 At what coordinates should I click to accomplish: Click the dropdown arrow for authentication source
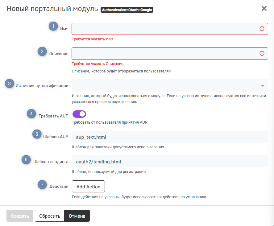(262, 86)
